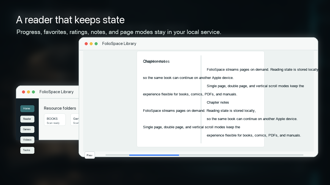This screenshot has height=185, width=330.
Task: Minimize the back library window with the yellow button
Action: (29, 92)
